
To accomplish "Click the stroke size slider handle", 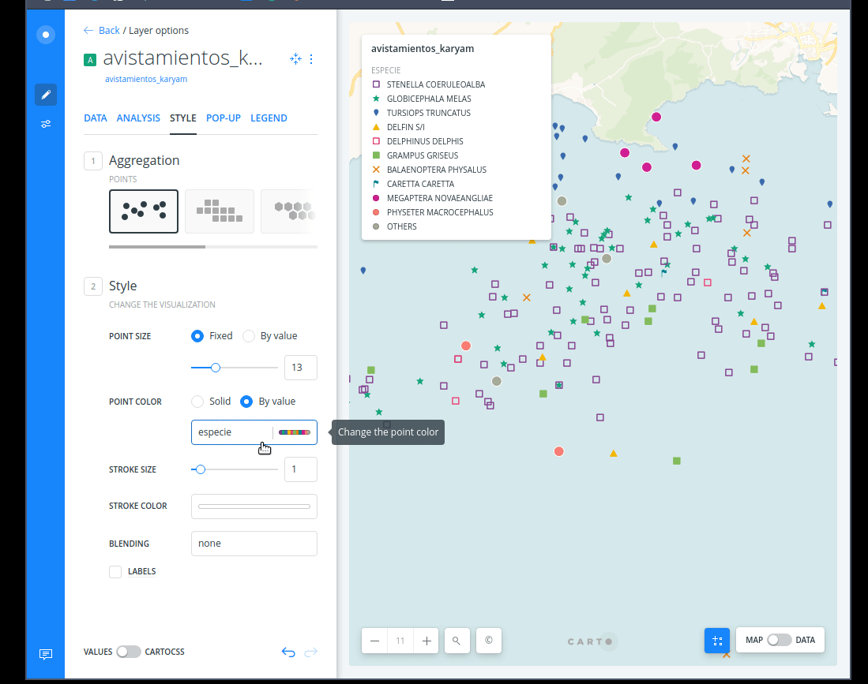I will tap(201, 469).
